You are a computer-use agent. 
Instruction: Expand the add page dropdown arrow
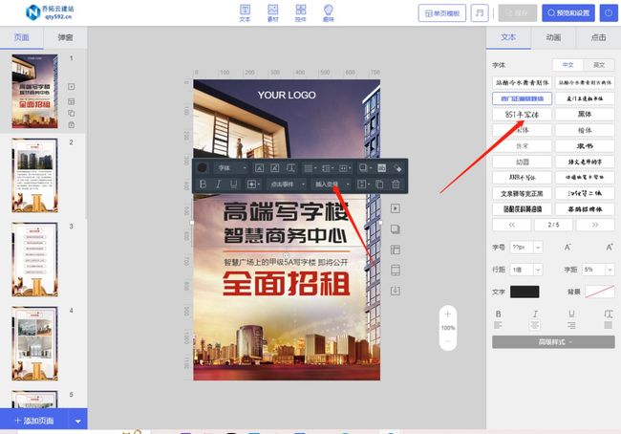pos(78,421)
